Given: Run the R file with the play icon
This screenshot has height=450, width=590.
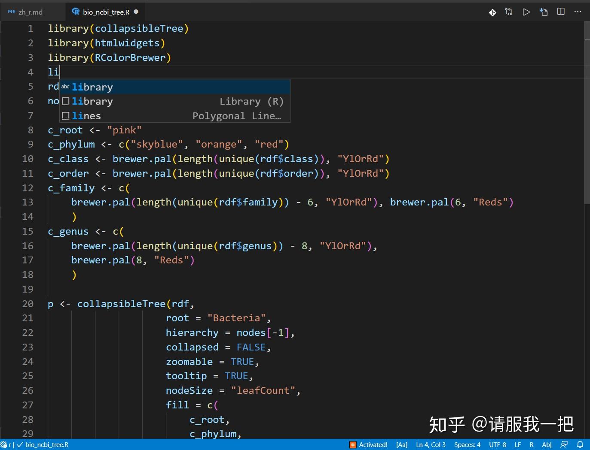Looking at the screenshot, I should pyautogui.click(x=526, y=12).
